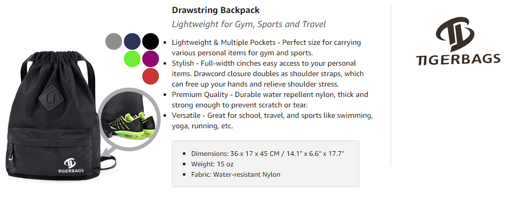515x207 pixels.
Task: Click the Dimensions specification line
Action: pos(267,153)
